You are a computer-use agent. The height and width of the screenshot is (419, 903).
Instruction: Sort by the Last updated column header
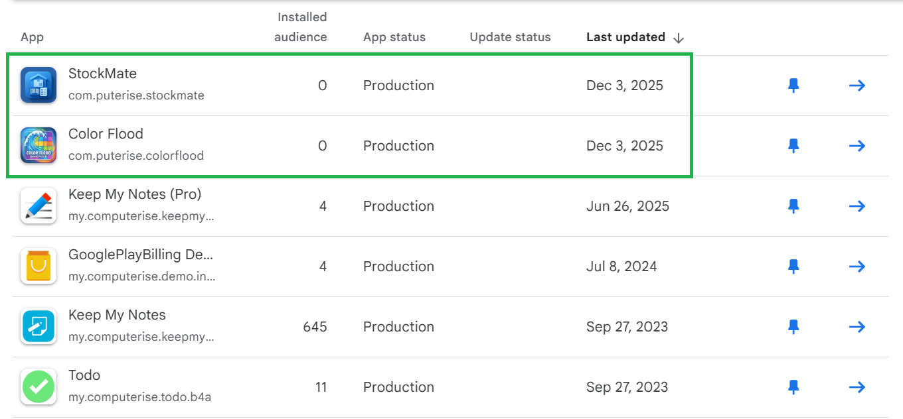click(625, 37)
